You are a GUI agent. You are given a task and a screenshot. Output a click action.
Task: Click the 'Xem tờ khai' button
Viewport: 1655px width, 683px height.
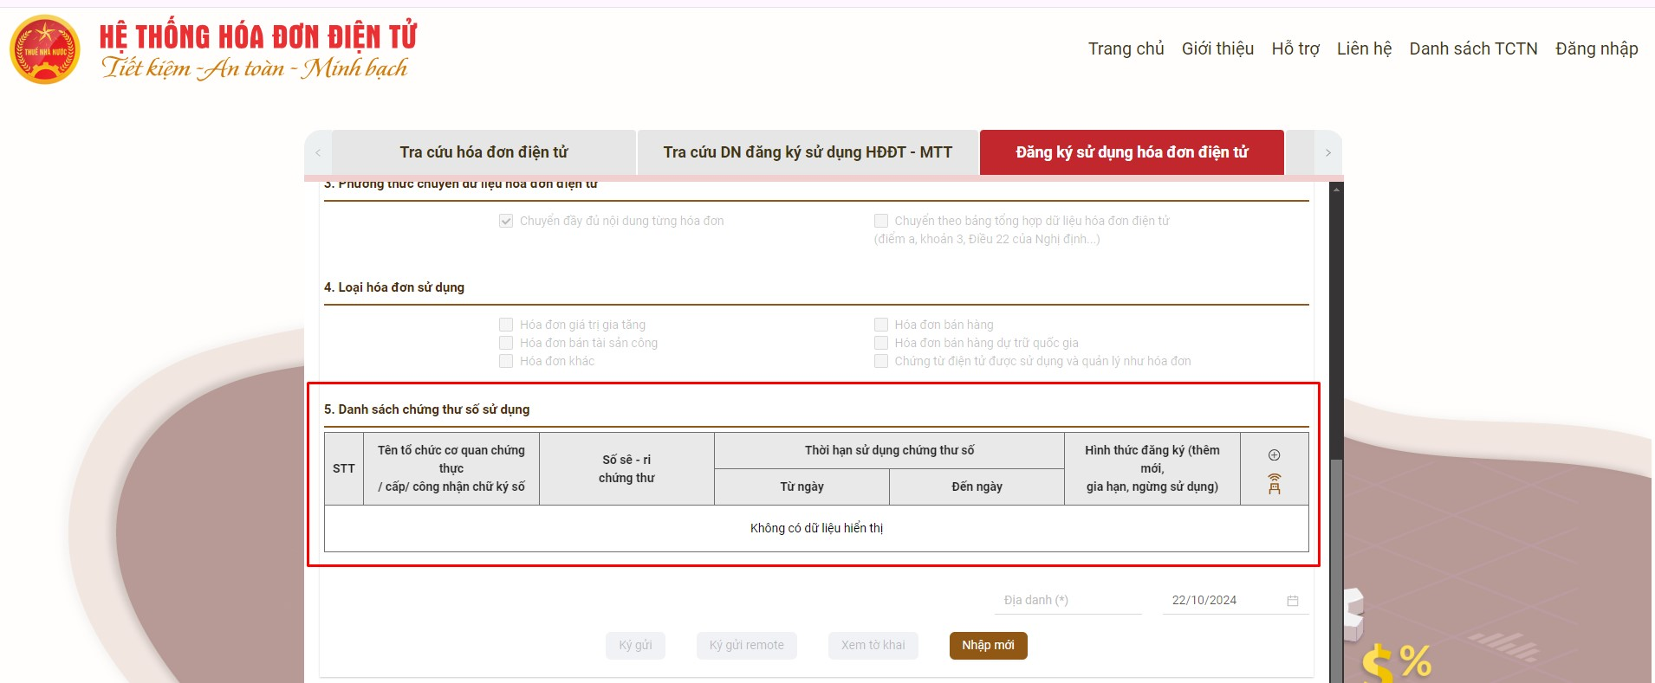[873, 646]
